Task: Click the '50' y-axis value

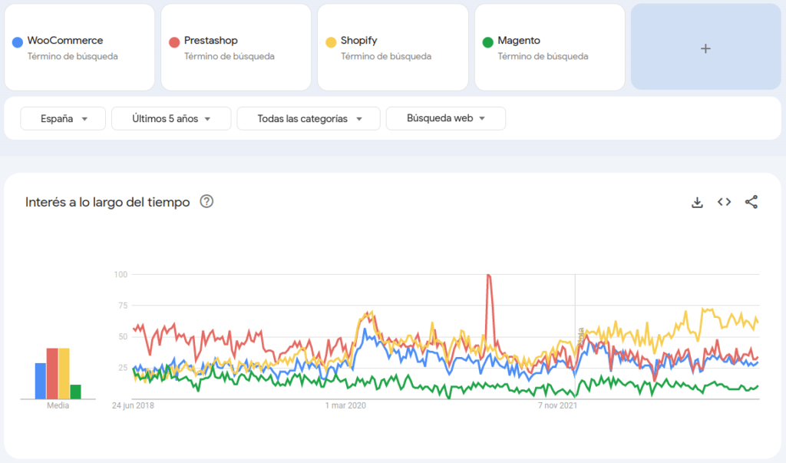Action: [x=123, y=336]
